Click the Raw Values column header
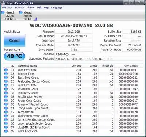This screenshot has height=137, width=146. coord(131,66)
